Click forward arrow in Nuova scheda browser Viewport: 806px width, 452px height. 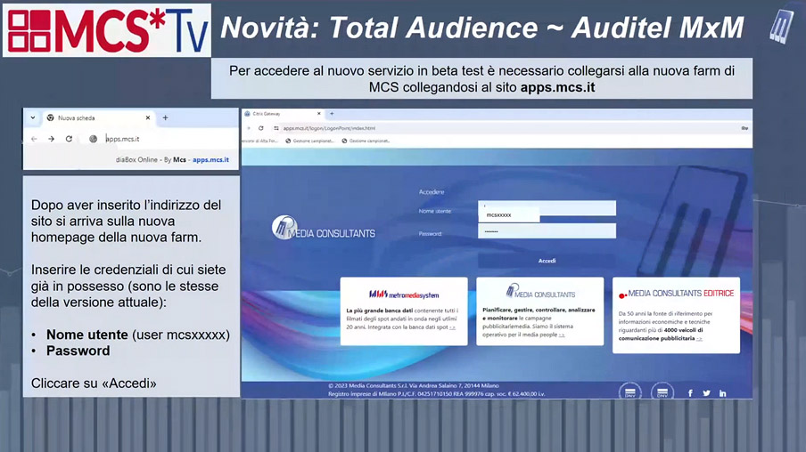(x=52, y=139)
